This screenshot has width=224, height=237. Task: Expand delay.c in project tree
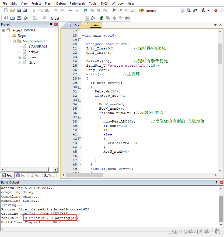pyautogui.click(x=20, y=52)
